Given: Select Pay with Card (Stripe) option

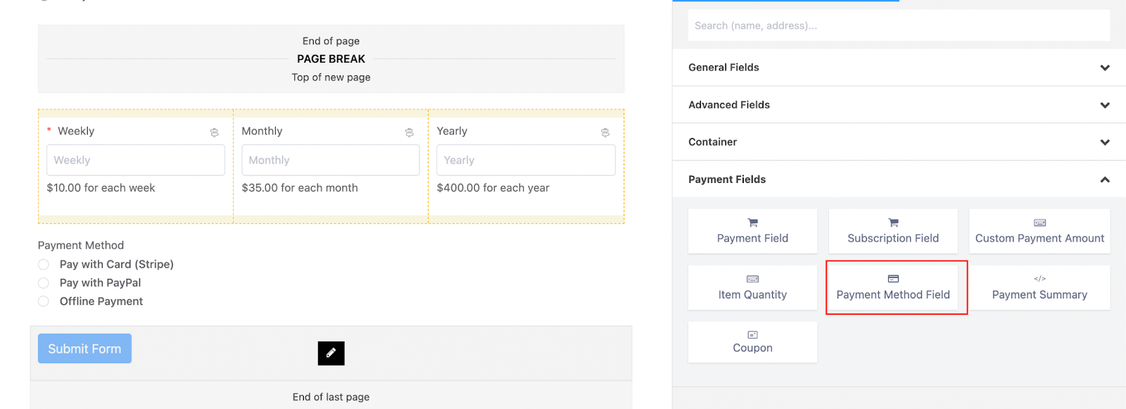Looking at the screenshot, I should point(44,265).
